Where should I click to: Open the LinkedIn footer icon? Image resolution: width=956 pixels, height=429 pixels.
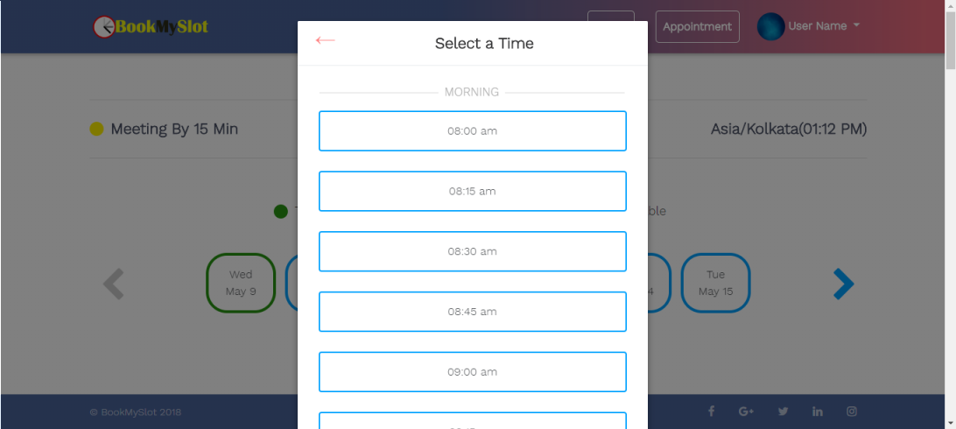tap(817, 411)
